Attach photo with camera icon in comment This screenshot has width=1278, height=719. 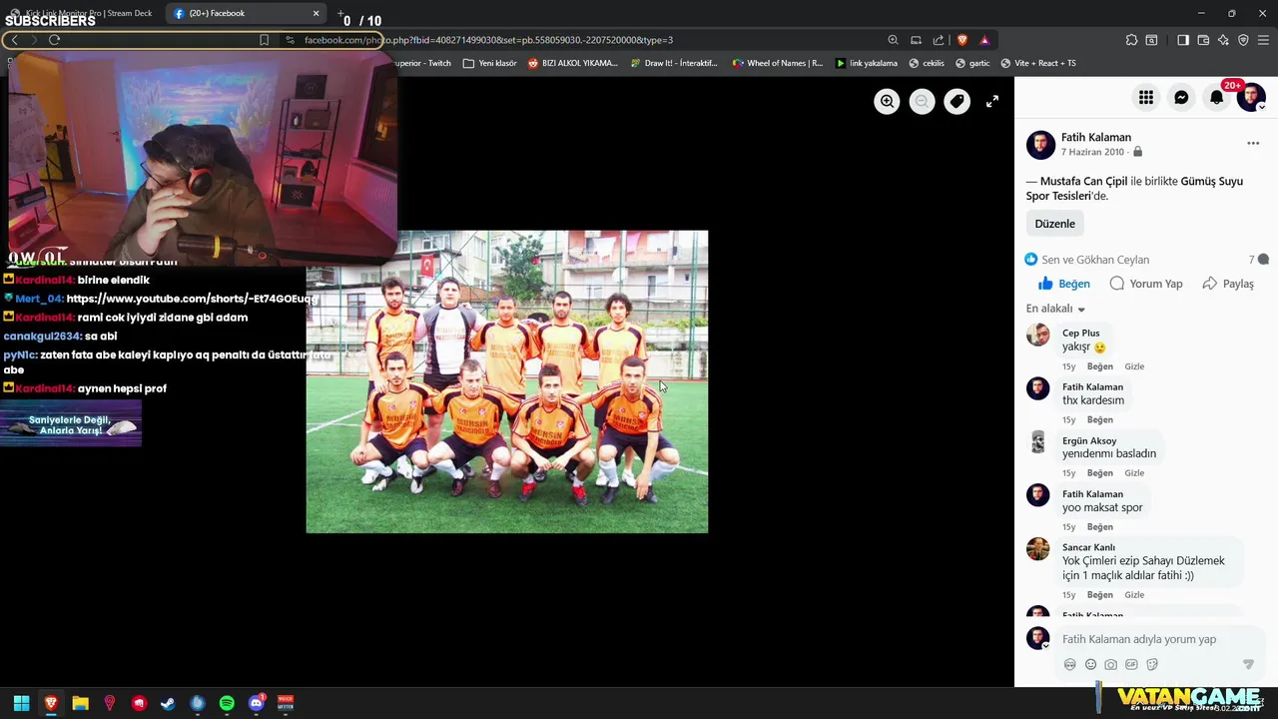pos(1110,664)
